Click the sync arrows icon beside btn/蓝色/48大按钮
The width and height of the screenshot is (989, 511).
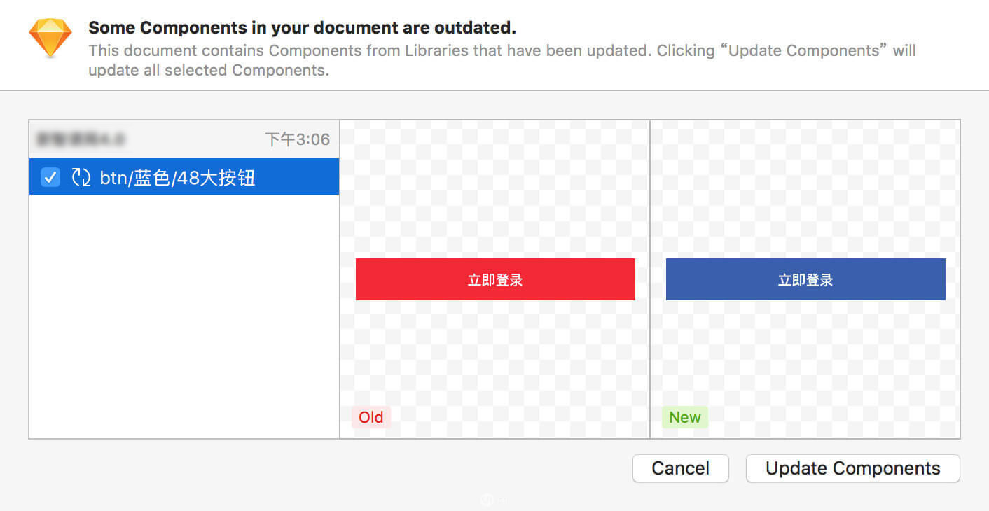coord(81,177)
